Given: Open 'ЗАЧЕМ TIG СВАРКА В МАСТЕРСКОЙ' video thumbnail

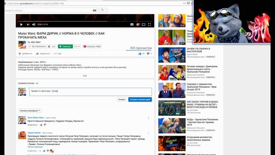Looking at the screenshot, I should 172,55.
